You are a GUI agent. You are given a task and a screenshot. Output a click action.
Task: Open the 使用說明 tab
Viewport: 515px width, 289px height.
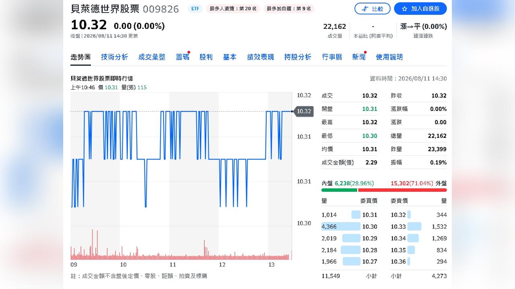(x=389, y=57)
